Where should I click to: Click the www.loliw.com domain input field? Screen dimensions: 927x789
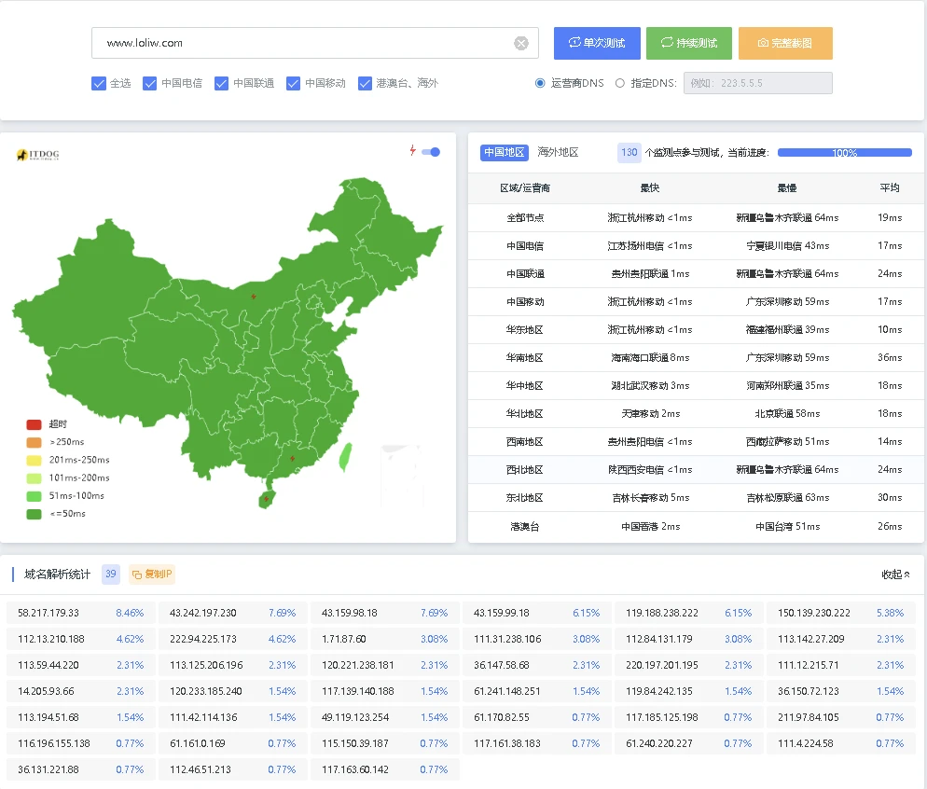point(314,43)
